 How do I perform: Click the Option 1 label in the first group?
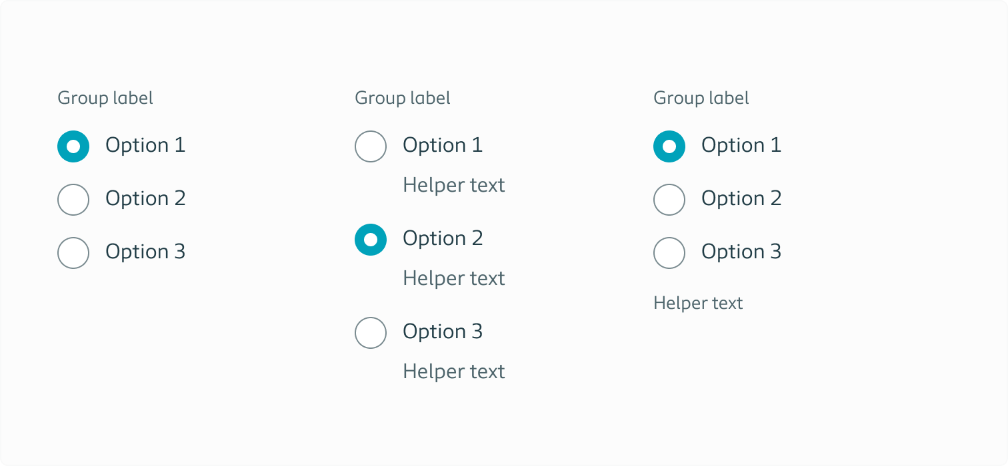click(x=145, y=145)
